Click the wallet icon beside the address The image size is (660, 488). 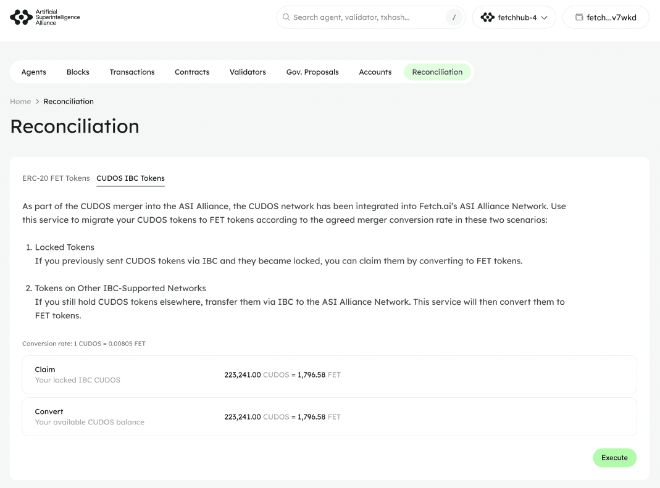[x=579, y=17]
